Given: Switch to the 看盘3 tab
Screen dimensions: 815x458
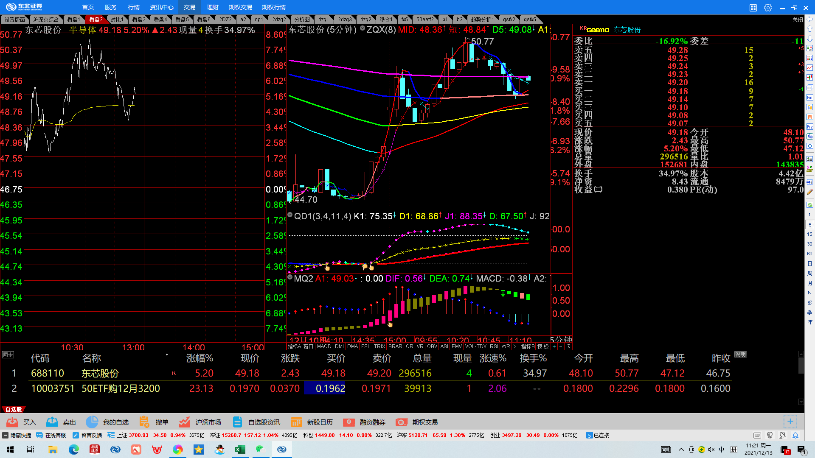Looking at the screenshot, I should click(x=138, y=20).
